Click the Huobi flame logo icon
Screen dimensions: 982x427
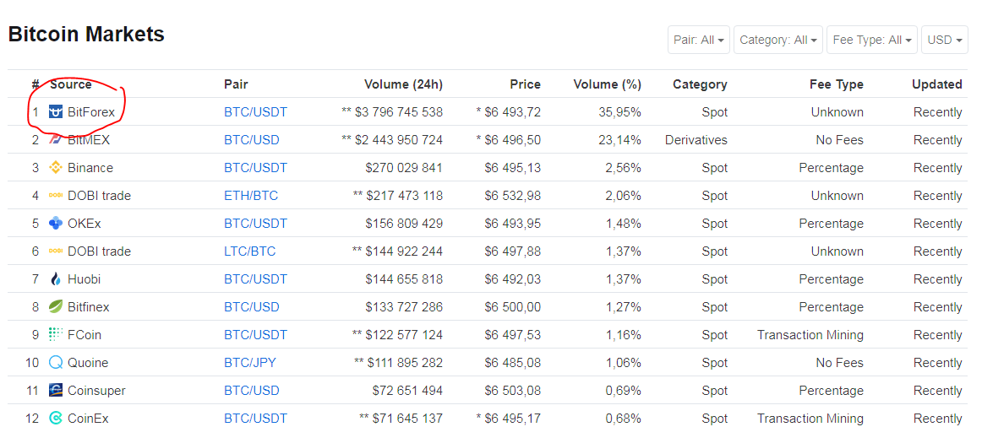(56, 278)
